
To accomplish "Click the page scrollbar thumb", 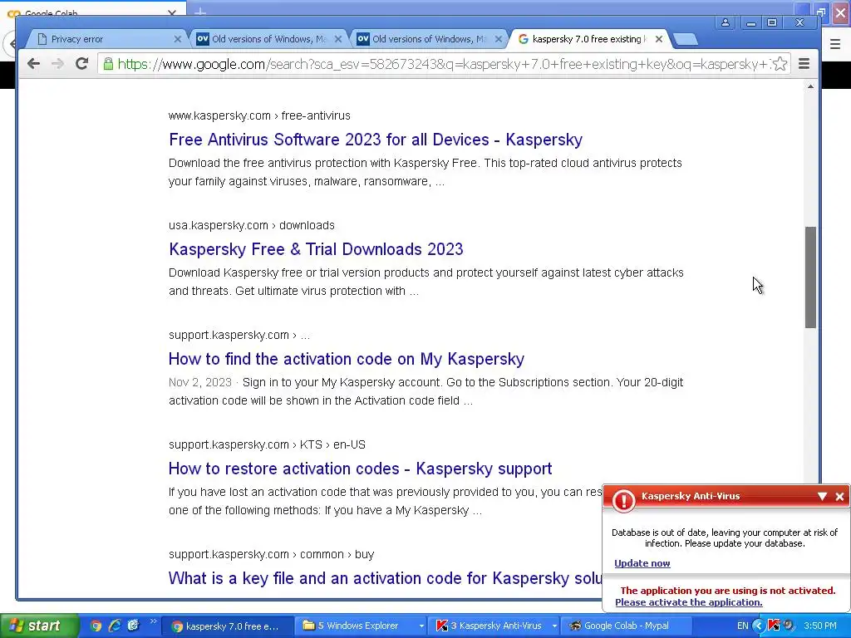I will (x=810, y=277).
